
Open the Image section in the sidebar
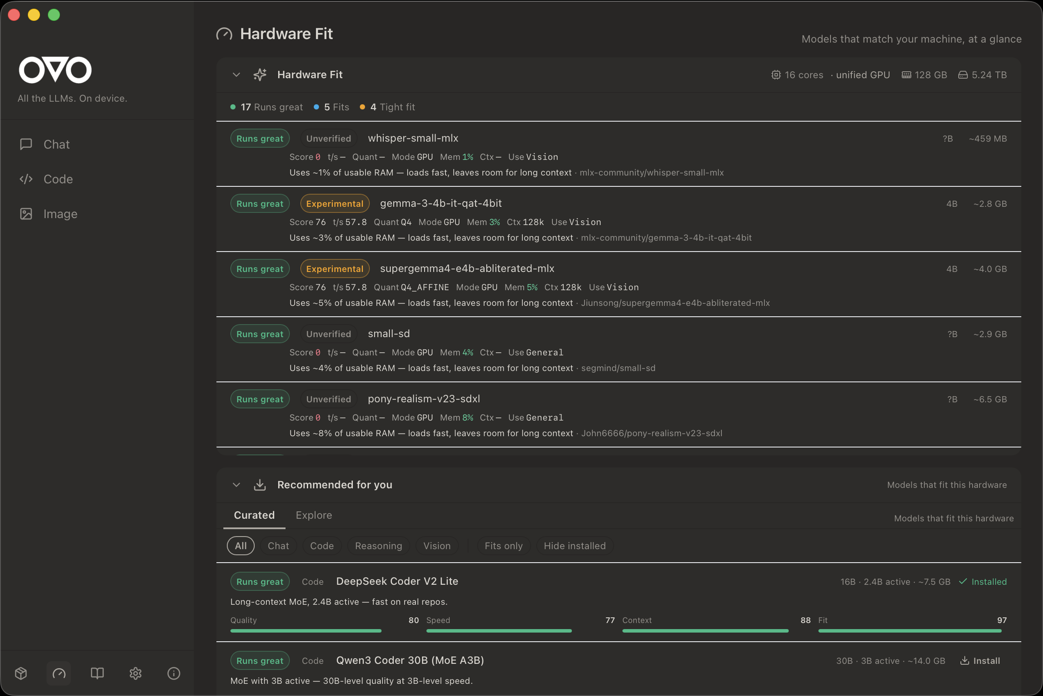click(x=60, y=214)
